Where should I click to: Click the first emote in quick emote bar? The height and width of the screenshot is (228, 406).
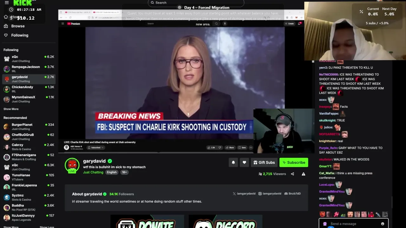[322, 214]
